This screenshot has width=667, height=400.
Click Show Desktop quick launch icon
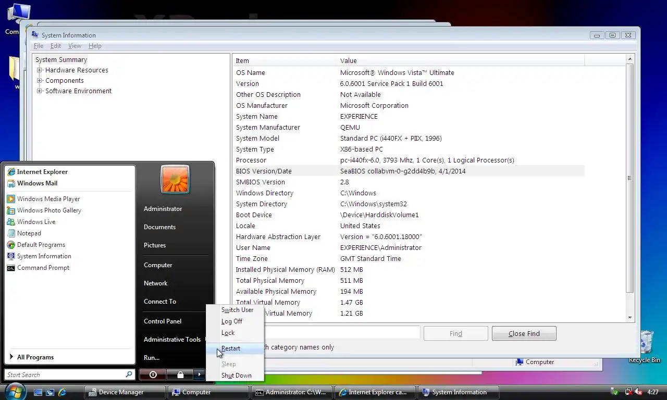38,392
